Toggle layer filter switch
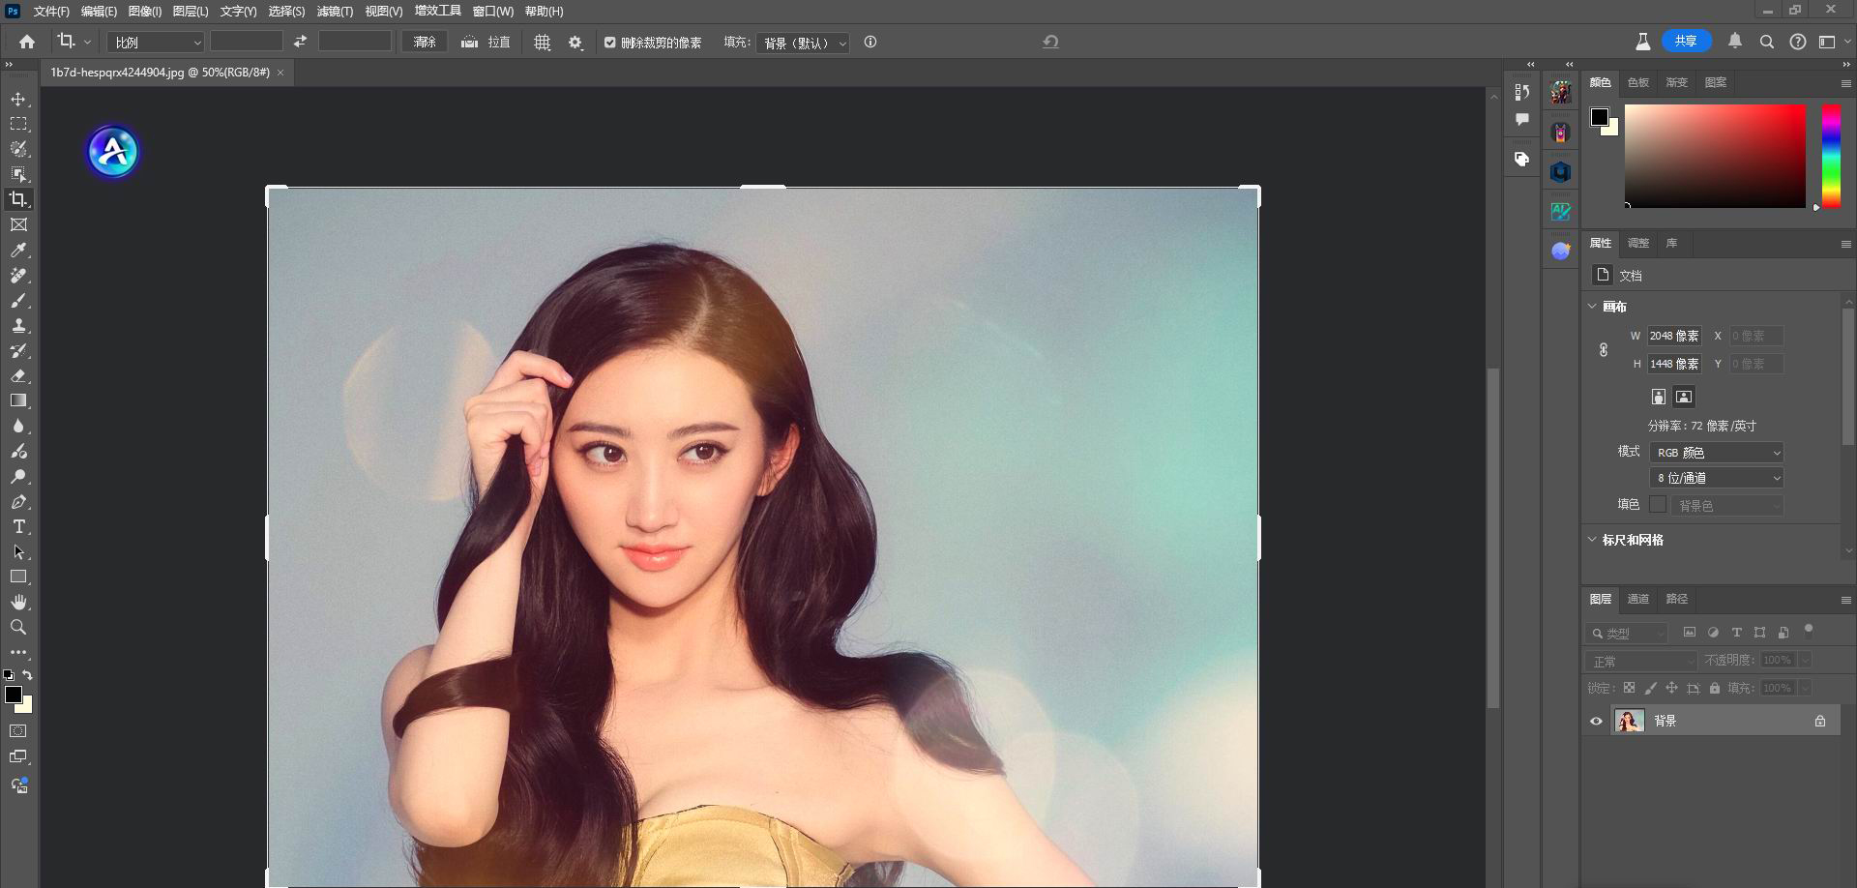1857x888 pixels. 1809,631
